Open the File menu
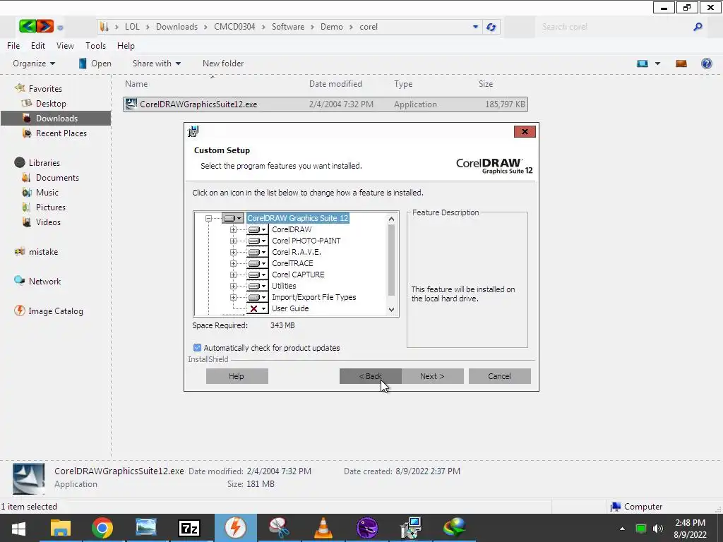This screenshot has width=723, height=542. coord(13,46)
